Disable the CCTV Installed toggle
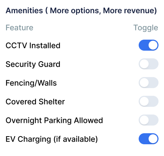The height and width of the screenshot is (156, 164). 149,45
